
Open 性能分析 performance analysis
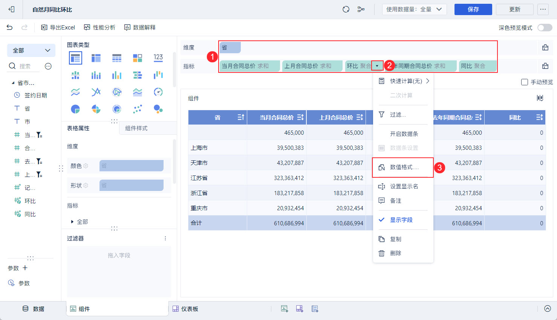coord(99,28)
